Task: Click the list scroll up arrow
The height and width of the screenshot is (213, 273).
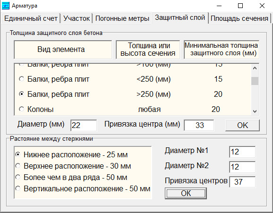Action: click(x=255, y=68)
